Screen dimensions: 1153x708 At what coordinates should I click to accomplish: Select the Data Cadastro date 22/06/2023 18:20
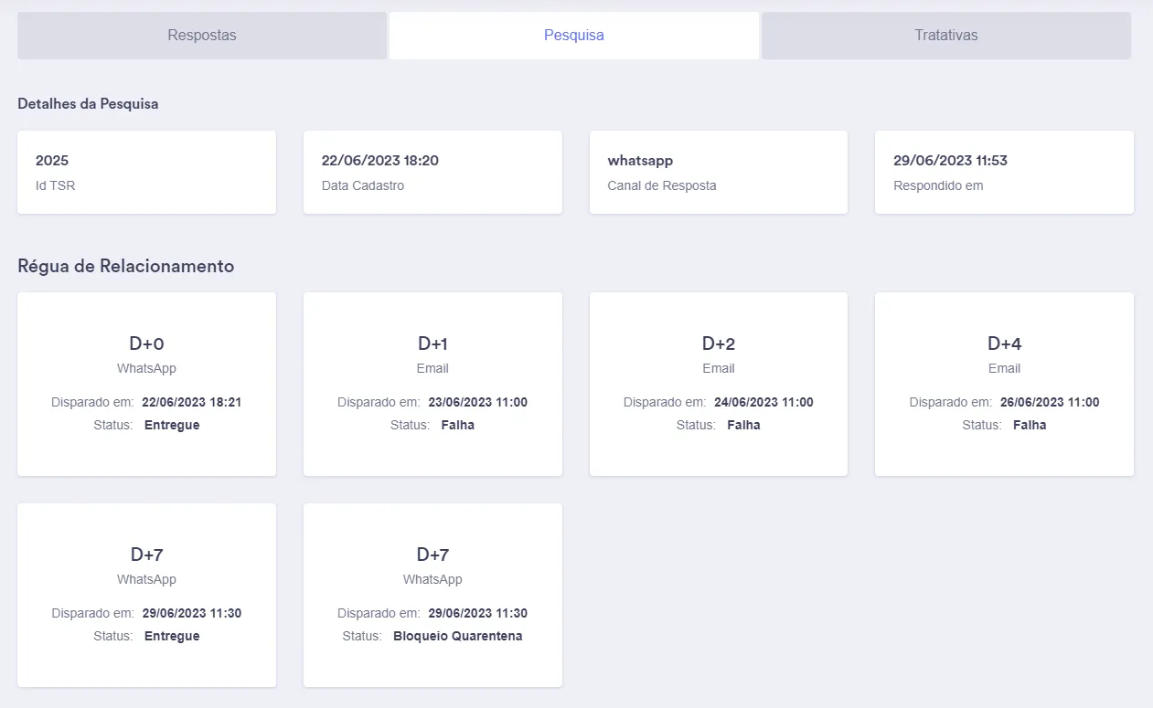point(380,161)
